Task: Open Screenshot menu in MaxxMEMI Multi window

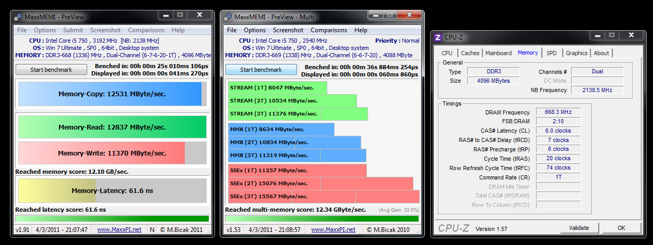Action: pos(288,30)
